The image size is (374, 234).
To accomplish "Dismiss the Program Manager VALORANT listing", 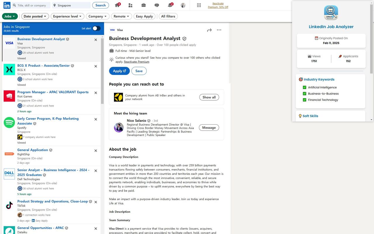I will tap(96, 93).
